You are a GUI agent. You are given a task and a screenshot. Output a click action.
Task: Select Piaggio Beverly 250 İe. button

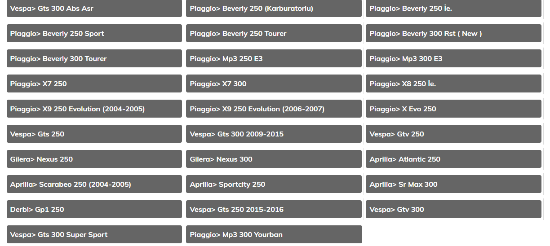(453, 9)
